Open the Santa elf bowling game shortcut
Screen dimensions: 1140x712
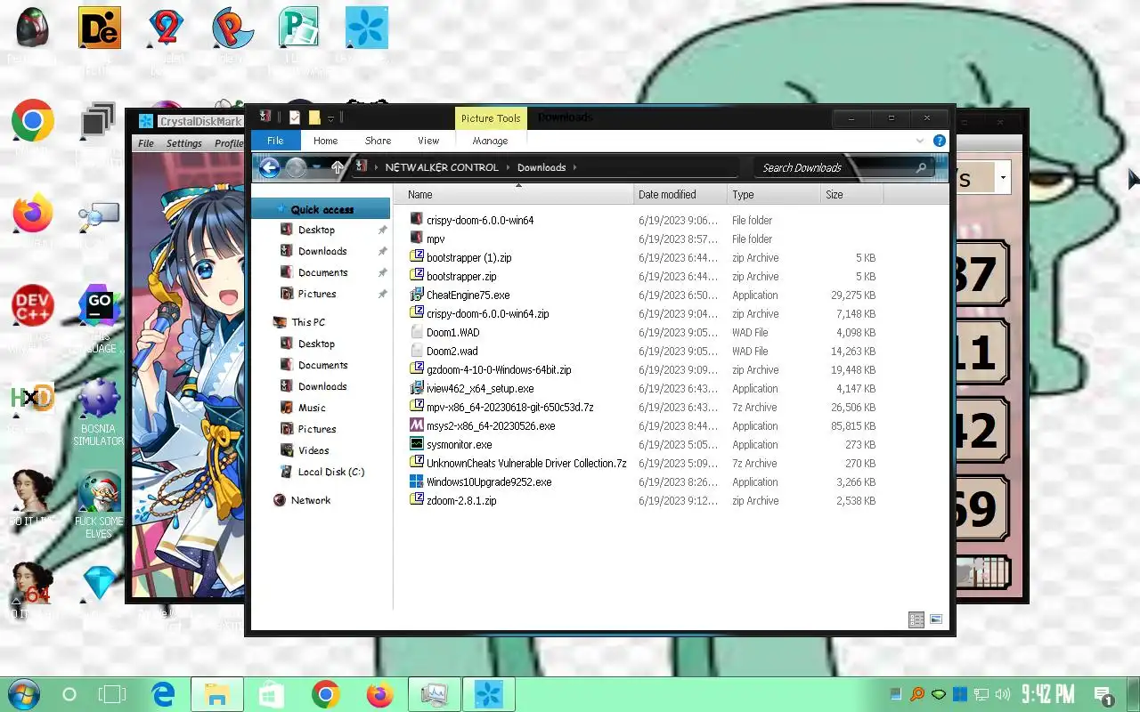pyautogui.click(x=99, y=492)
